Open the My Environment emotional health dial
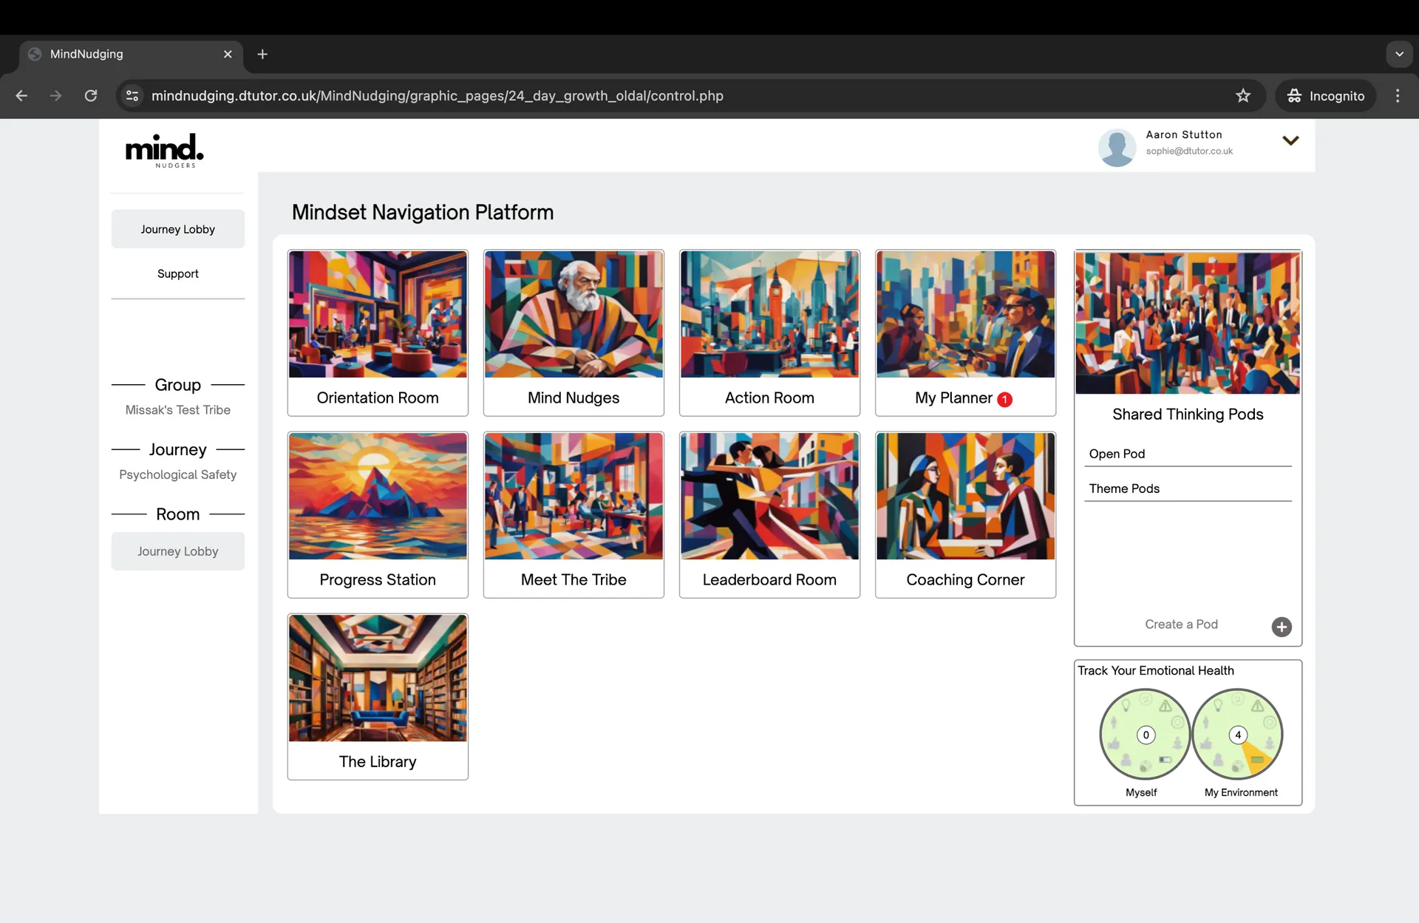1419x923 pixels. [1237, 734]
